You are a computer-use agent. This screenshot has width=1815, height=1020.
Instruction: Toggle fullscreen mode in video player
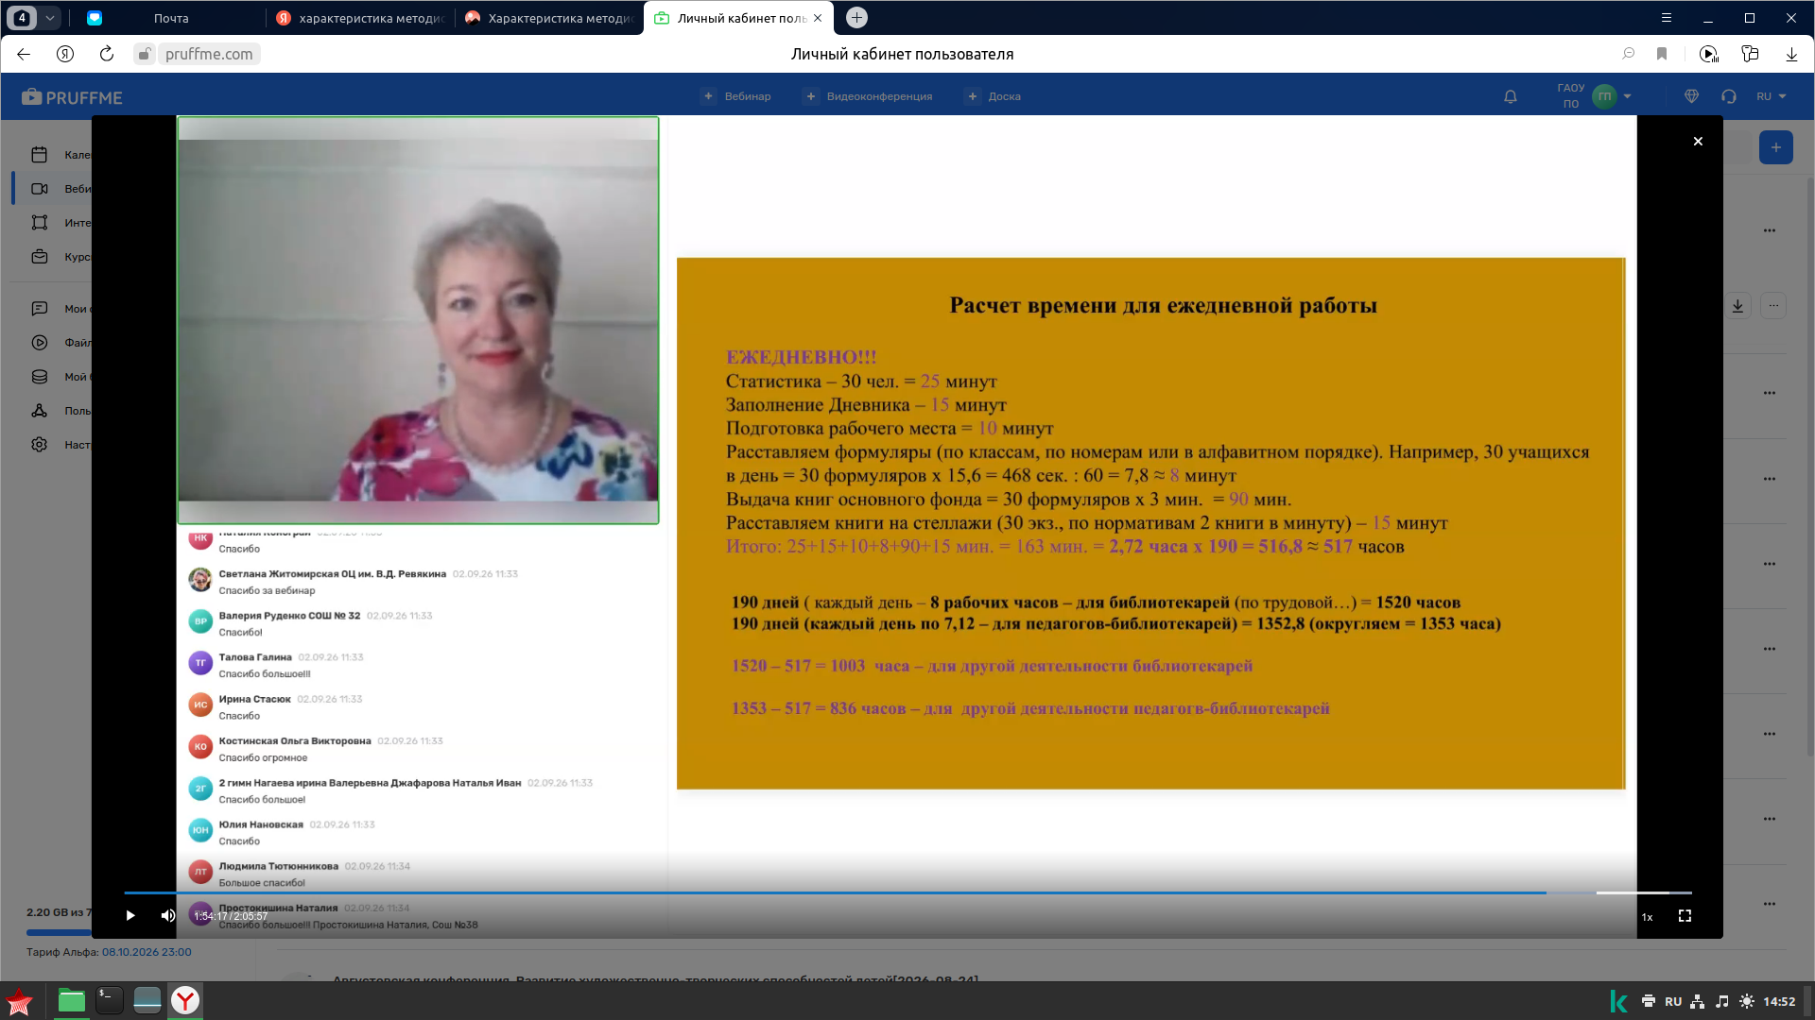point(1685,916)
